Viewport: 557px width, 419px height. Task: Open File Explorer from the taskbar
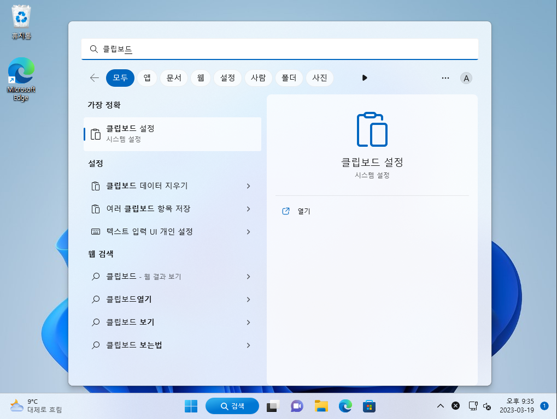(x=321, y=406)
